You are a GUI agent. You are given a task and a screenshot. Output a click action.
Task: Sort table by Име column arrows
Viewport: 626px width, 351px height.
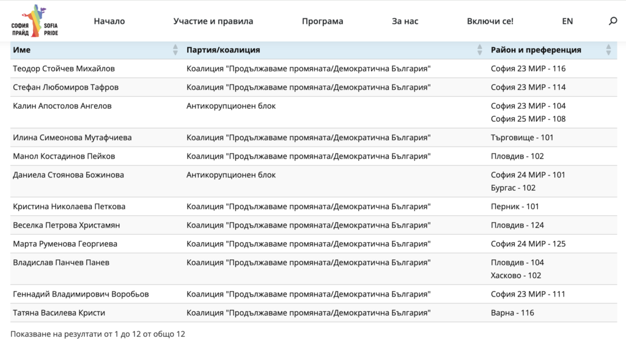(x=175, y=50)
